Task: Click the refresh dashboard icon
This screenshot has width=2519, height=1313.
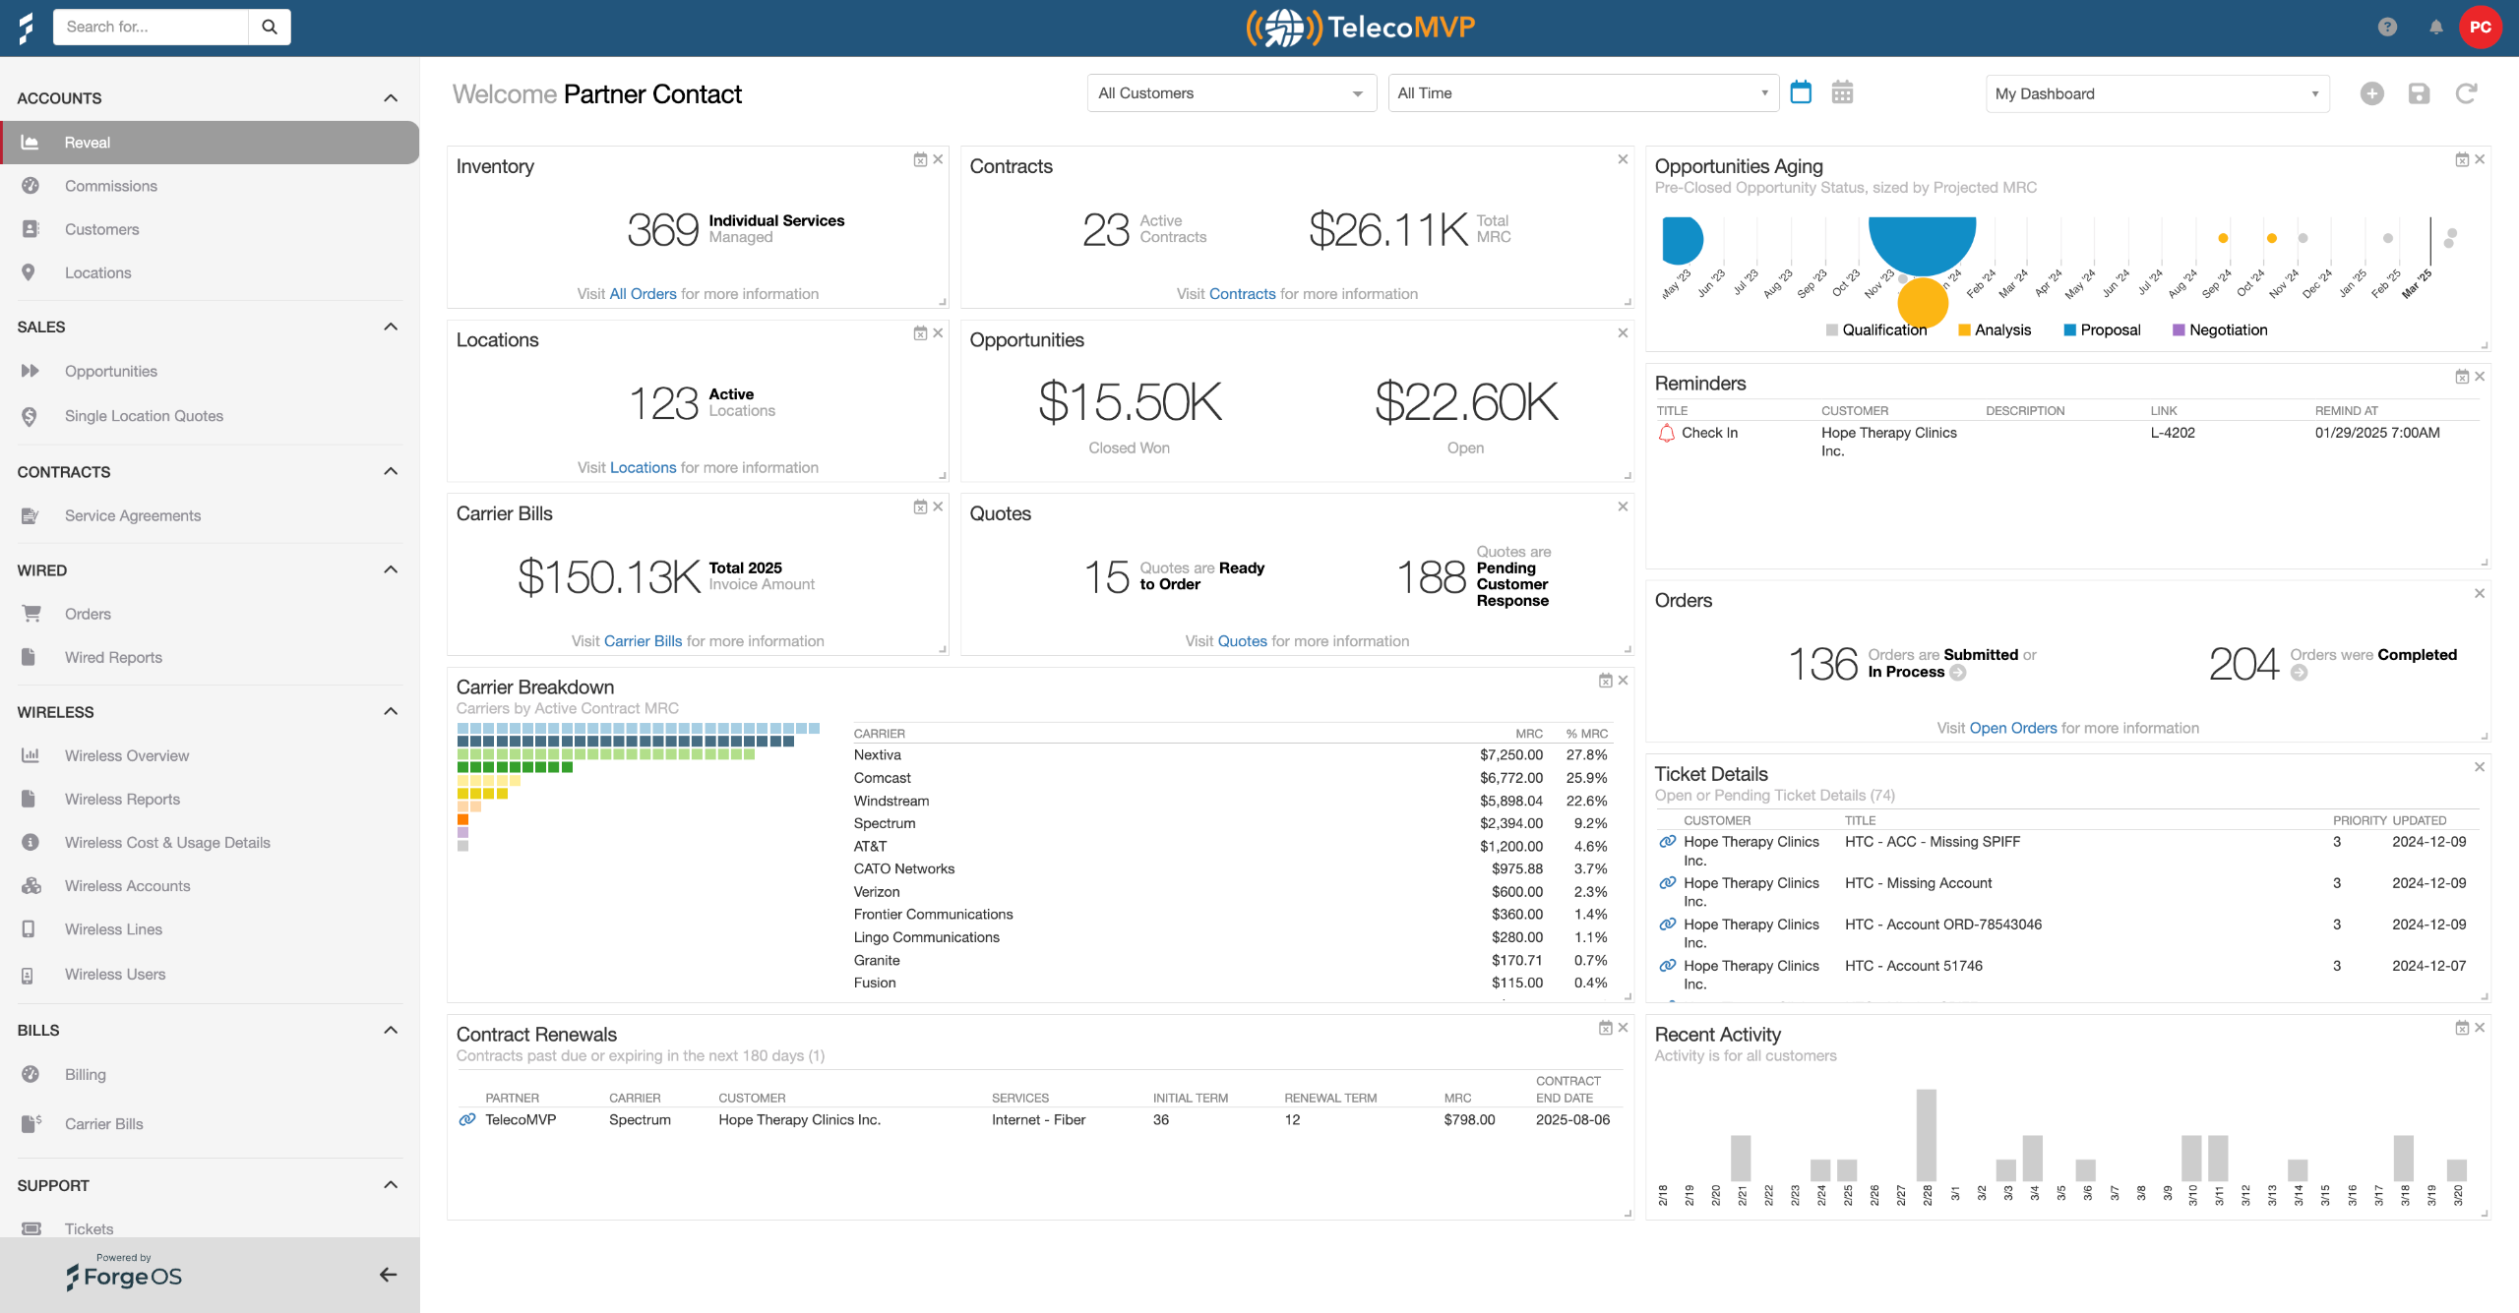Action: (2466, 93)
